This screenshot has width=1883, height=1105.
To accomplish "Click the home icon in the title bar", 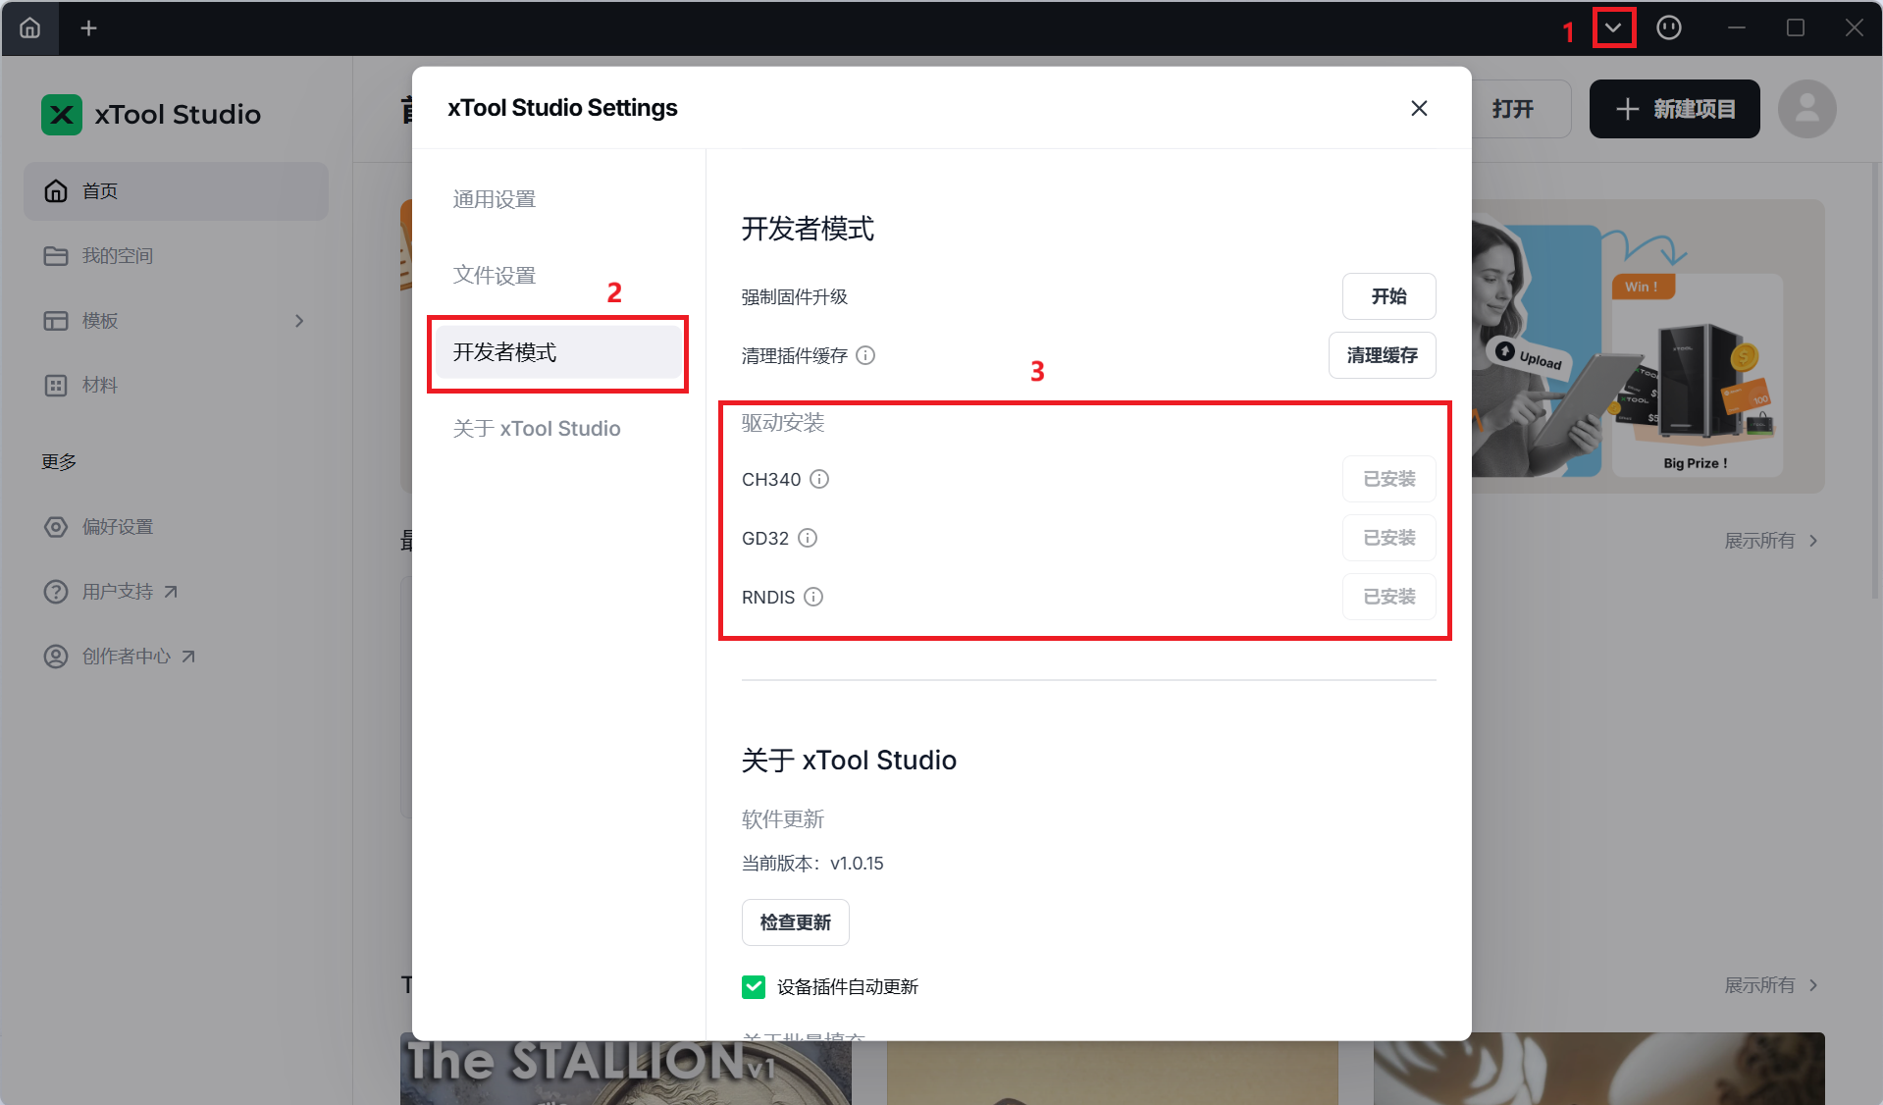I will (x=30, y=27).
